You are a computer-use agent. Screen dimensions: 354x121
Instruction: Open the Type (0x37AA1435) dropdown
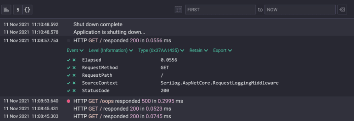click(161, 50)
